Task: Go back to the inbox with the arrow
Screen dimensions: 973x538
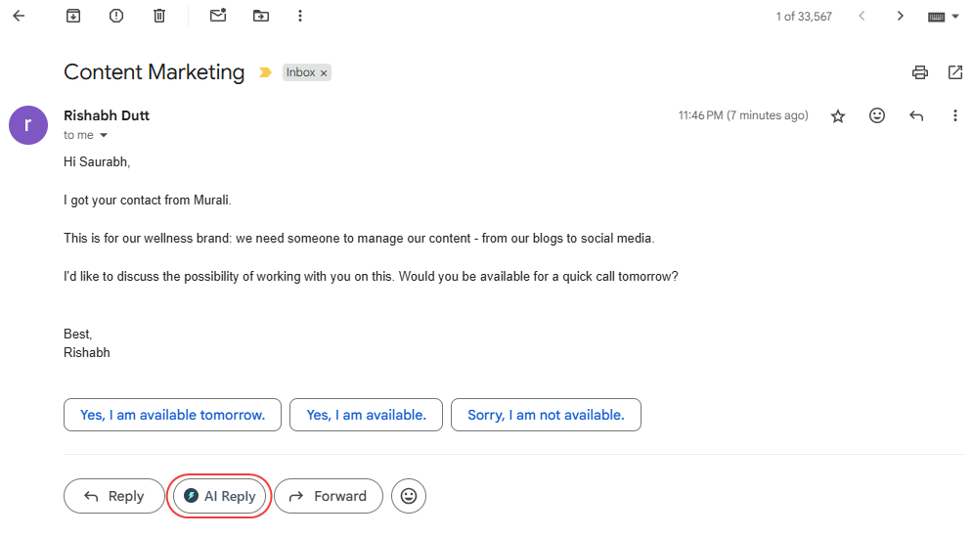Action: click(20, 16)
